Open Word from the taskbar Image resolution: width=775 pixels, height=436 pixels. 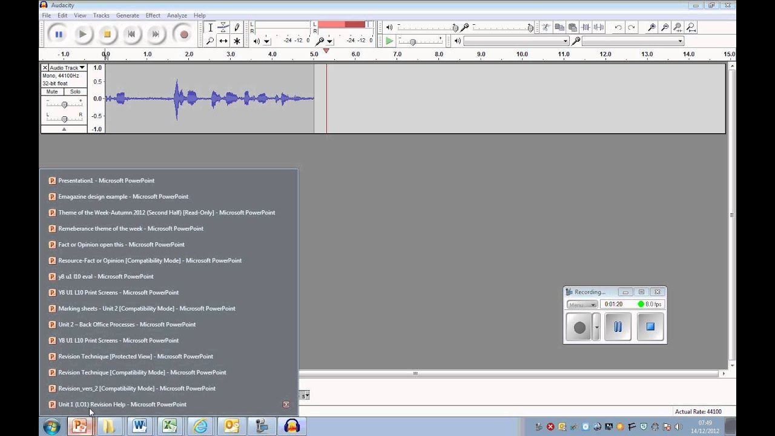tap(139, 426)
